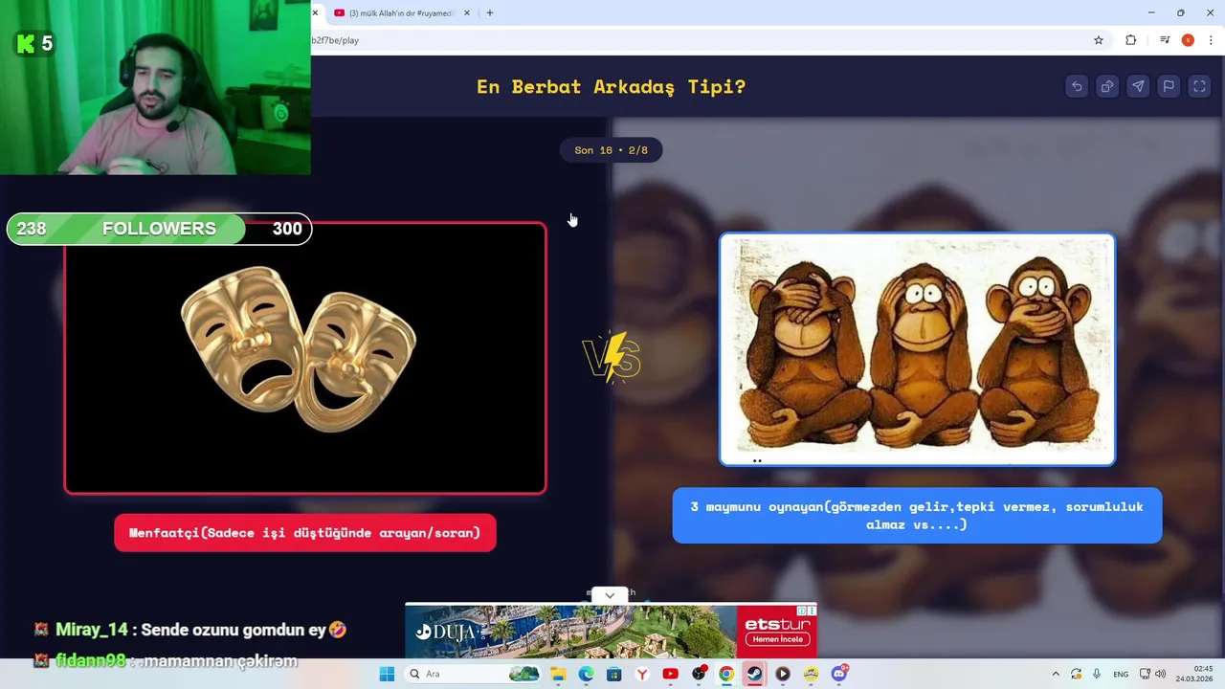Open the volume speaker tray icon
This screenshot has width=1225, height=689.
click(1161, 674)
